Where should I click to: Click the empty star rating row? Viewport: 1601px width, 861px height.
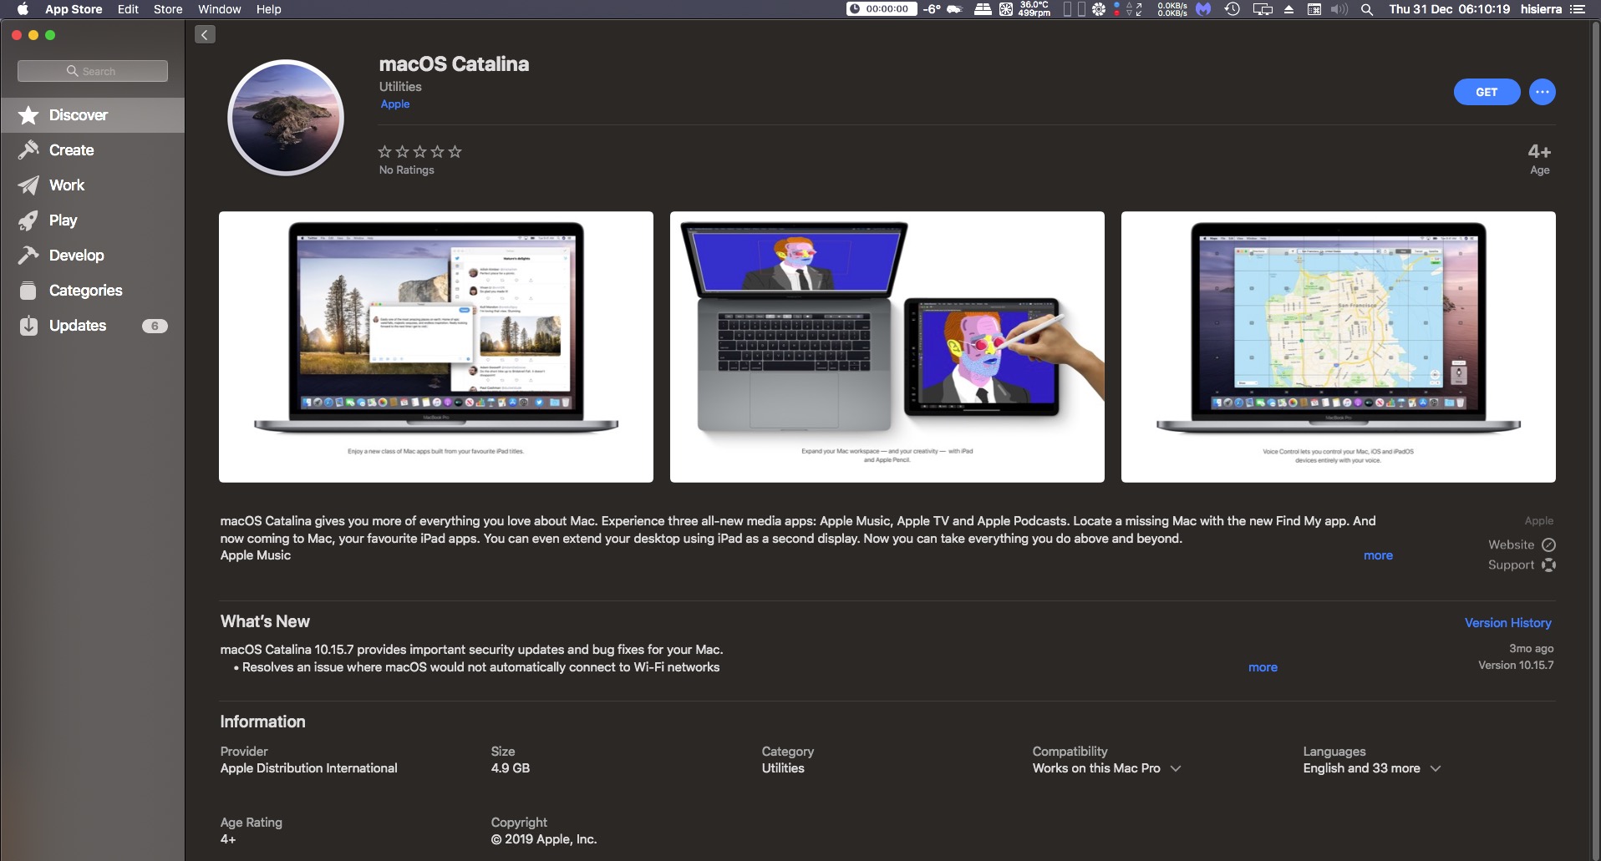[x=419, y=151]
